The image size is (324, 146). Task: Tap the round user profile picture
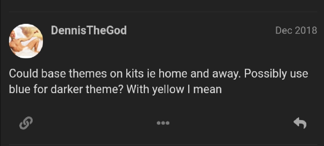pyautogui.click(x=26, y=41)
